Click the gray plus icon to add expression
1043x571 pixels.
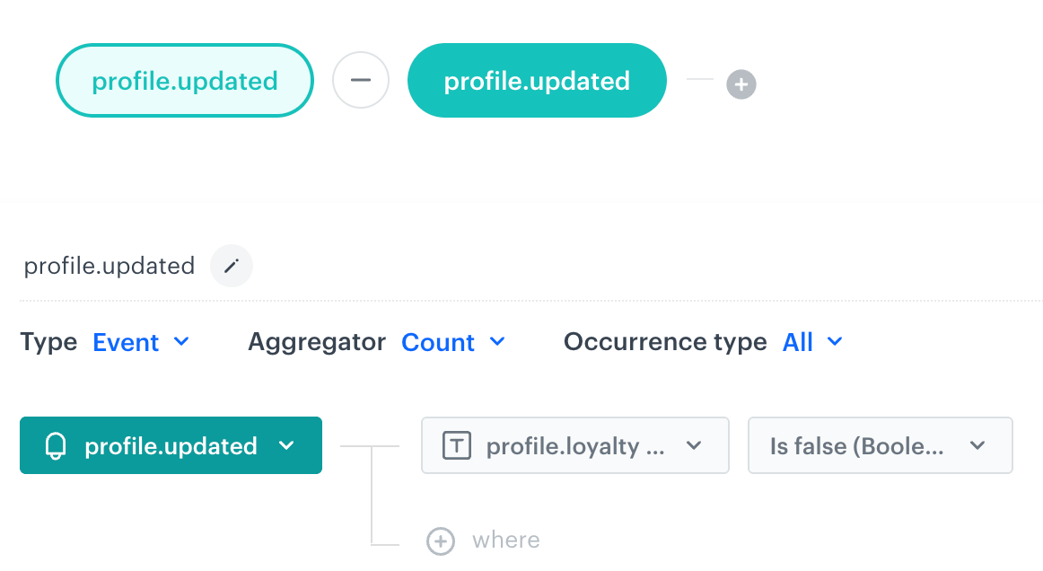click(x=741, y=85)
